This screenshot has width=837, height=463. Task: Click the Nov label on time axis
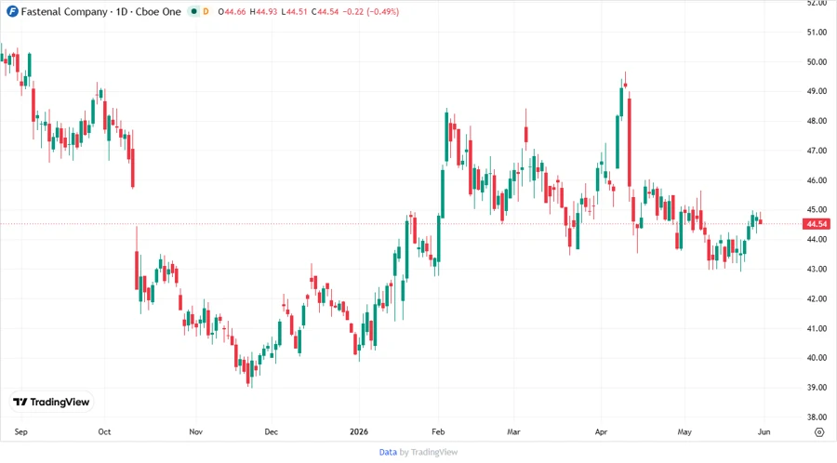pyautogui.click(x=196, y=431)
